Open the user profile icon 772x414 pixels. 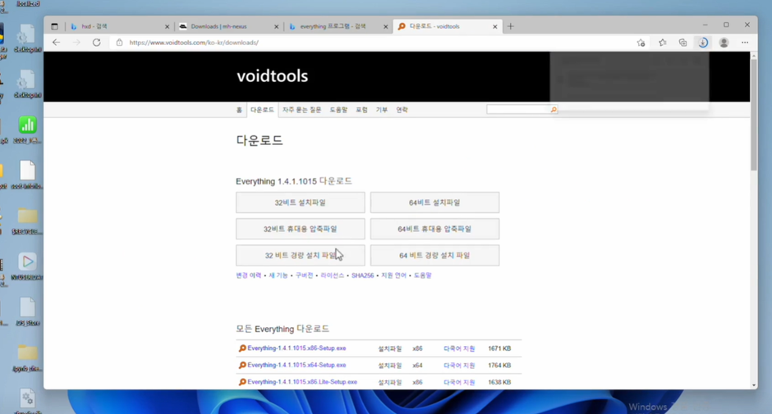(x=724, y=43)
